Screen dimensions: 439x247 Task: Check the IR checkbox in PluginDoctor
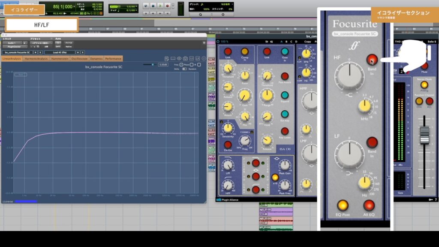[x=199, y=65]
